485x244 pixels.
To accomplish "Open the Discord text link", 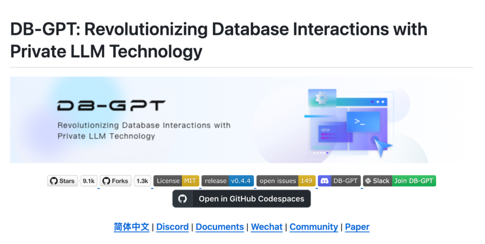I will 172,227.
